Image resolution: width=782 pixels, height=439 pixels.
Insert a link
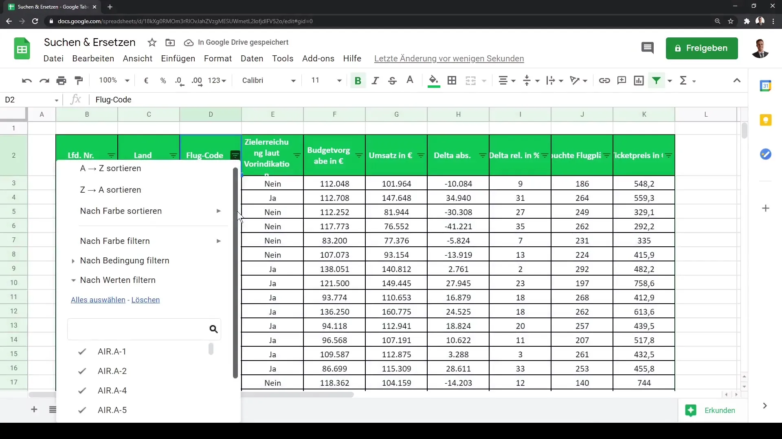click(x=604, y=80)
